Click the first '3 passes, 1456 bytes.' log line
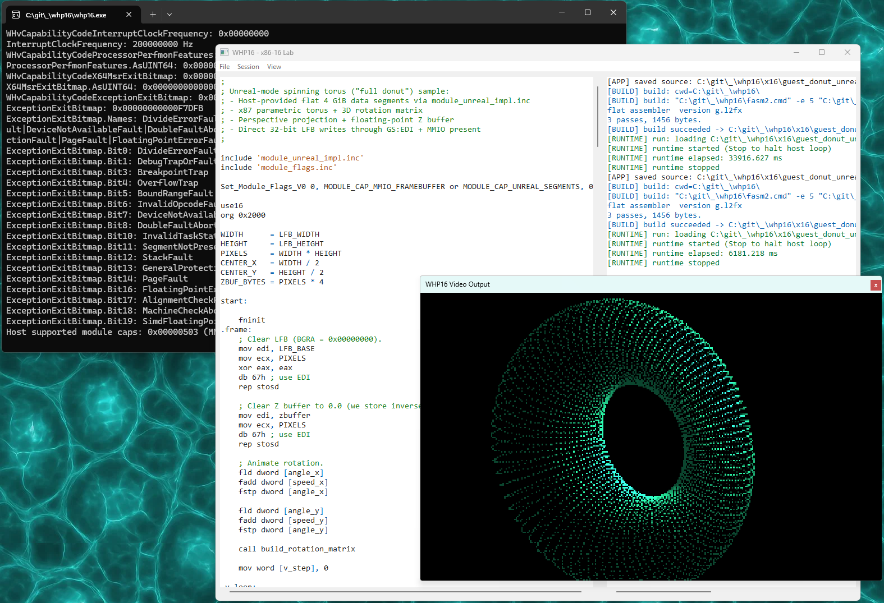Screen dimensions: 884x603 pos(654,120)
